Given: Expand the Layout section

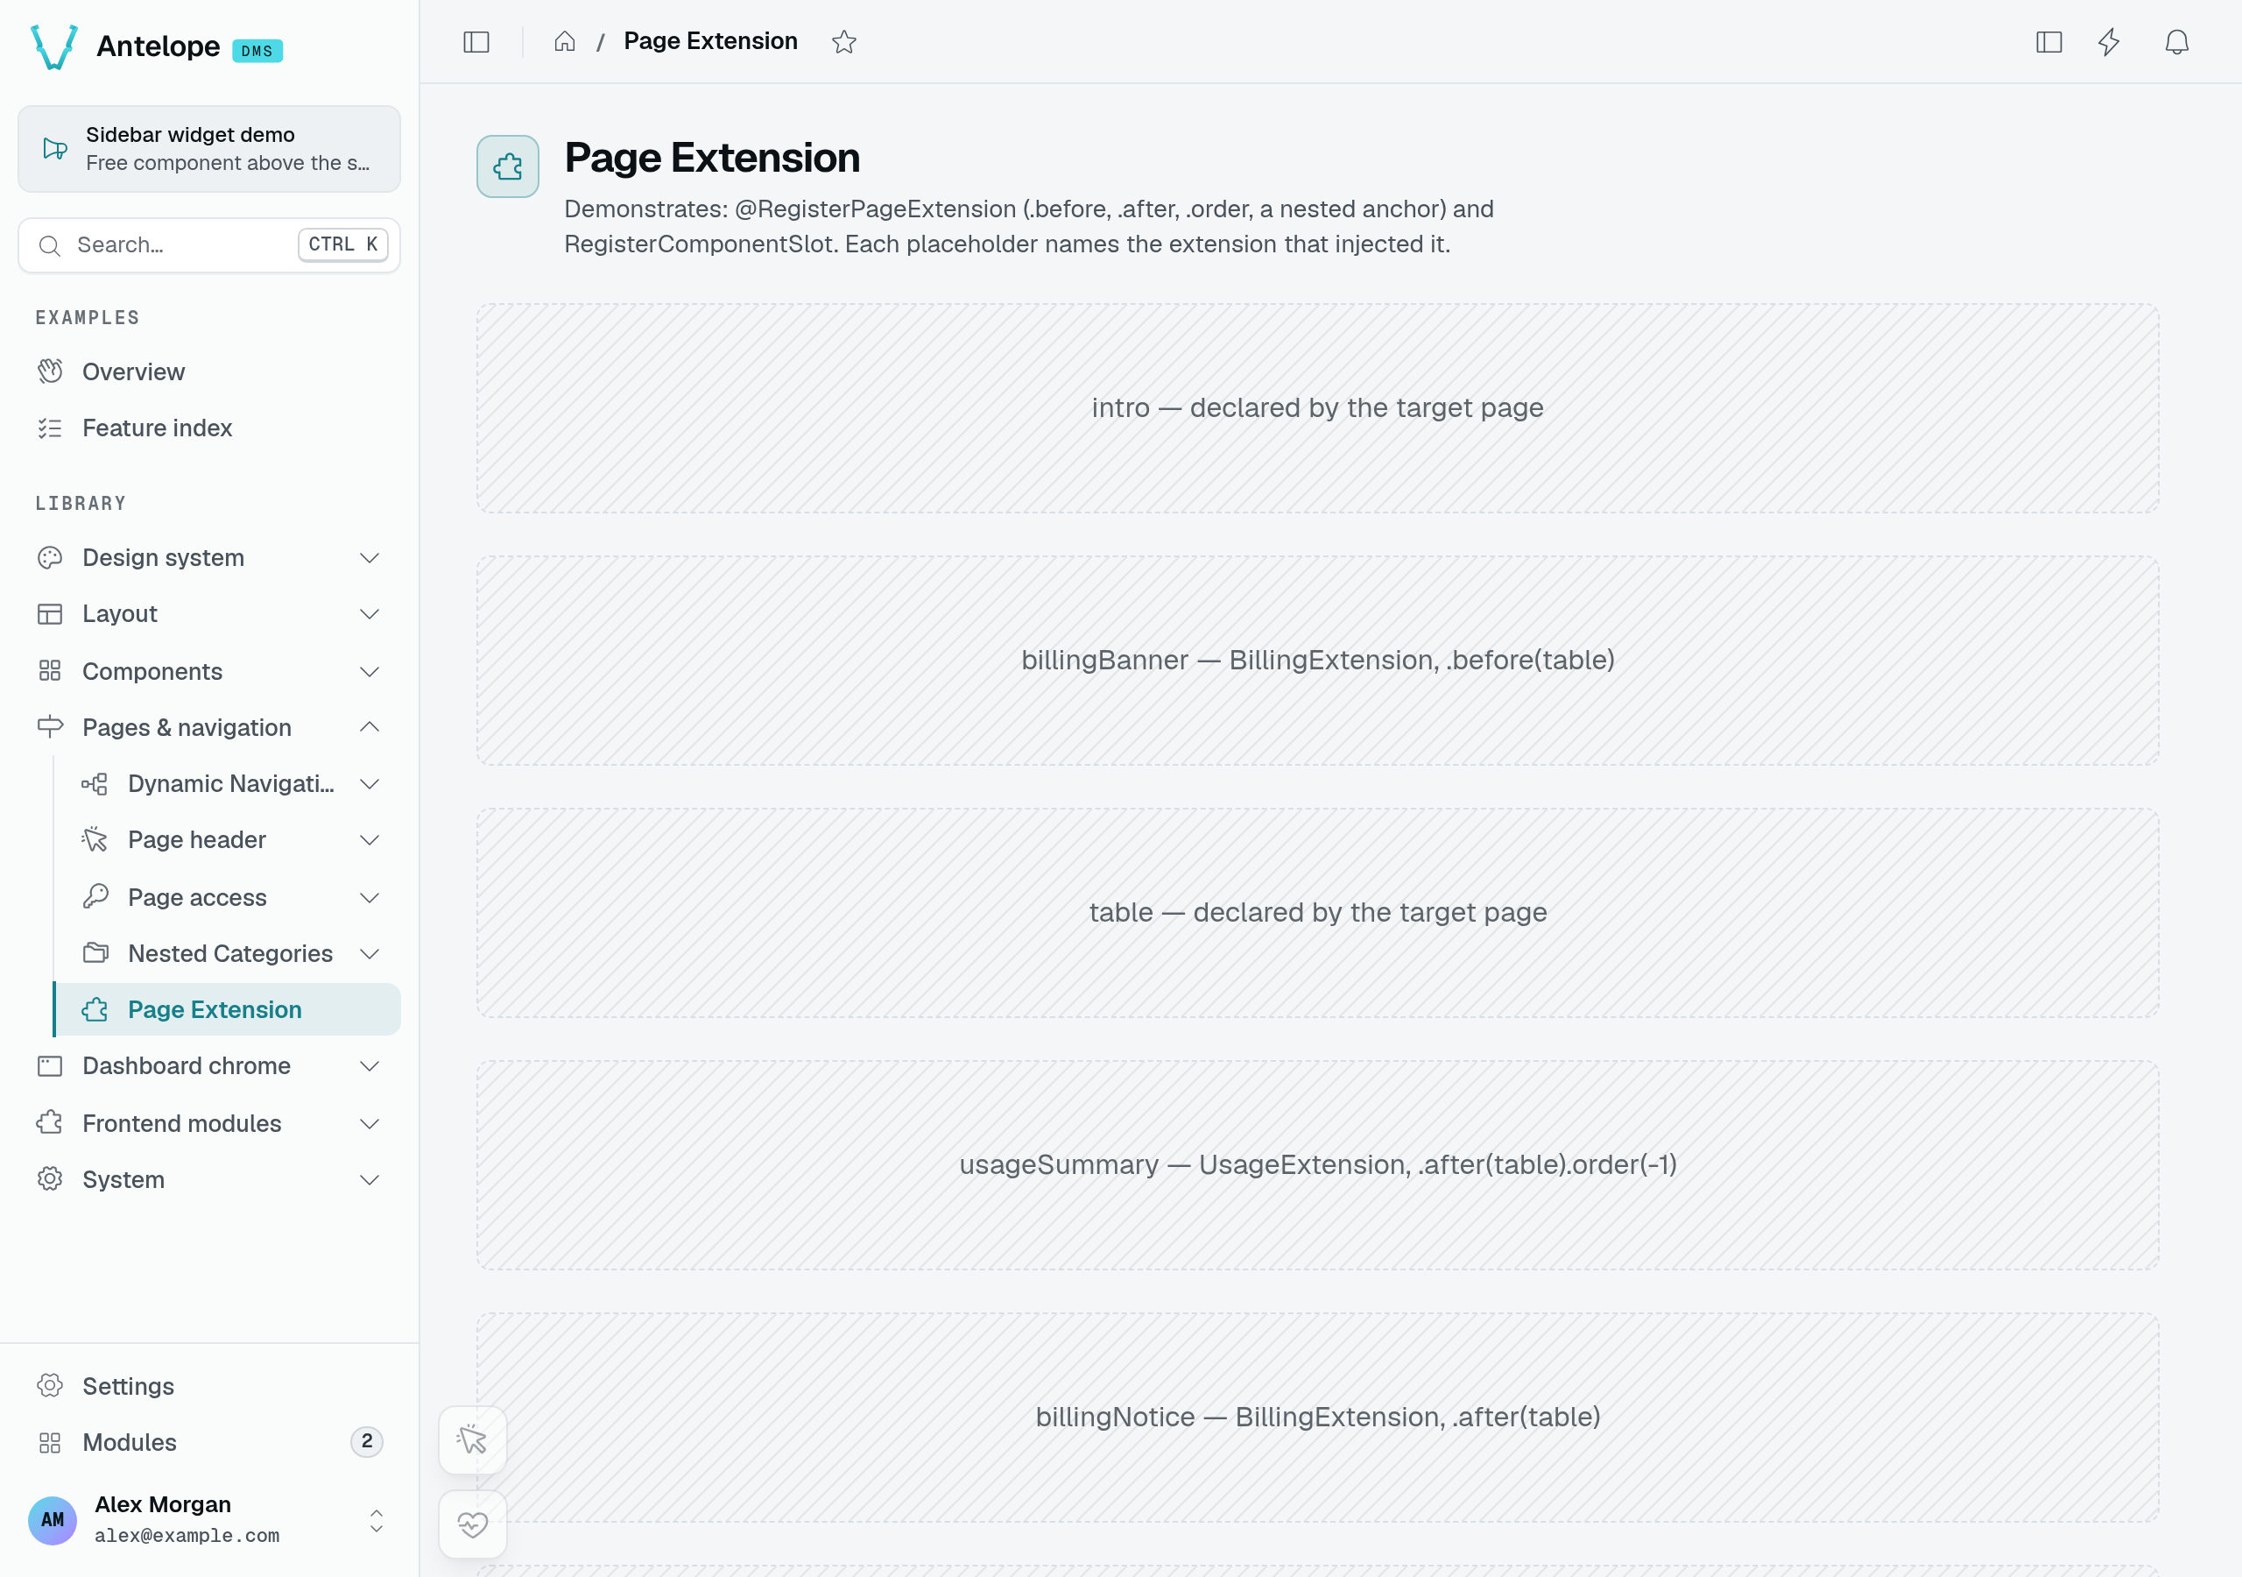Looking at the screenshot, I should tap(209, 613).
